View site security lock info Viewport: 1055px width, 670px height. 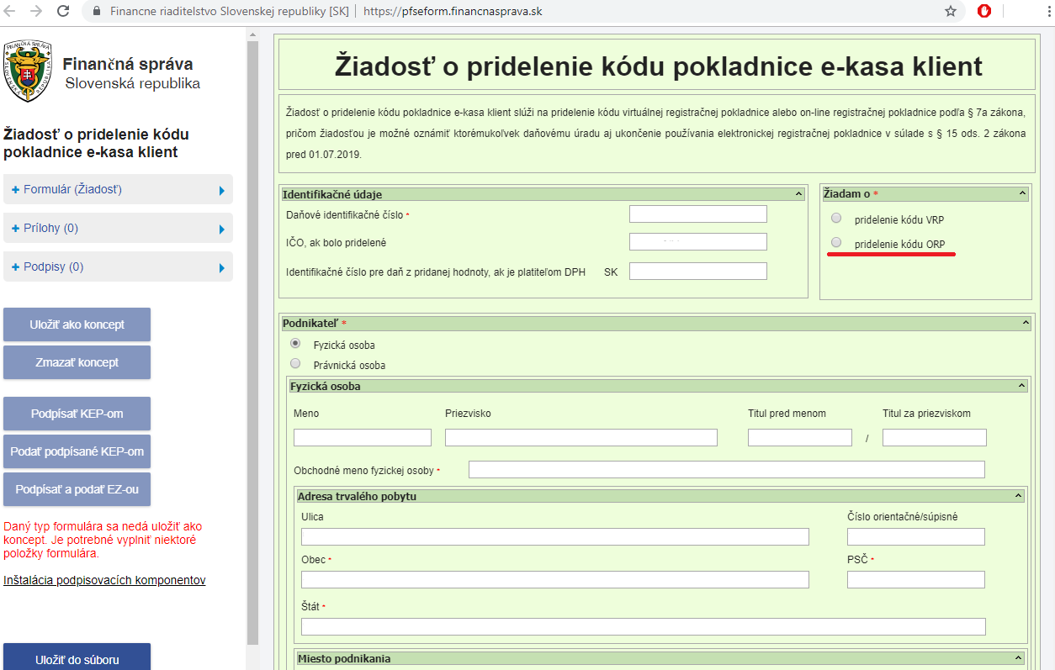[x=97, y=12]
